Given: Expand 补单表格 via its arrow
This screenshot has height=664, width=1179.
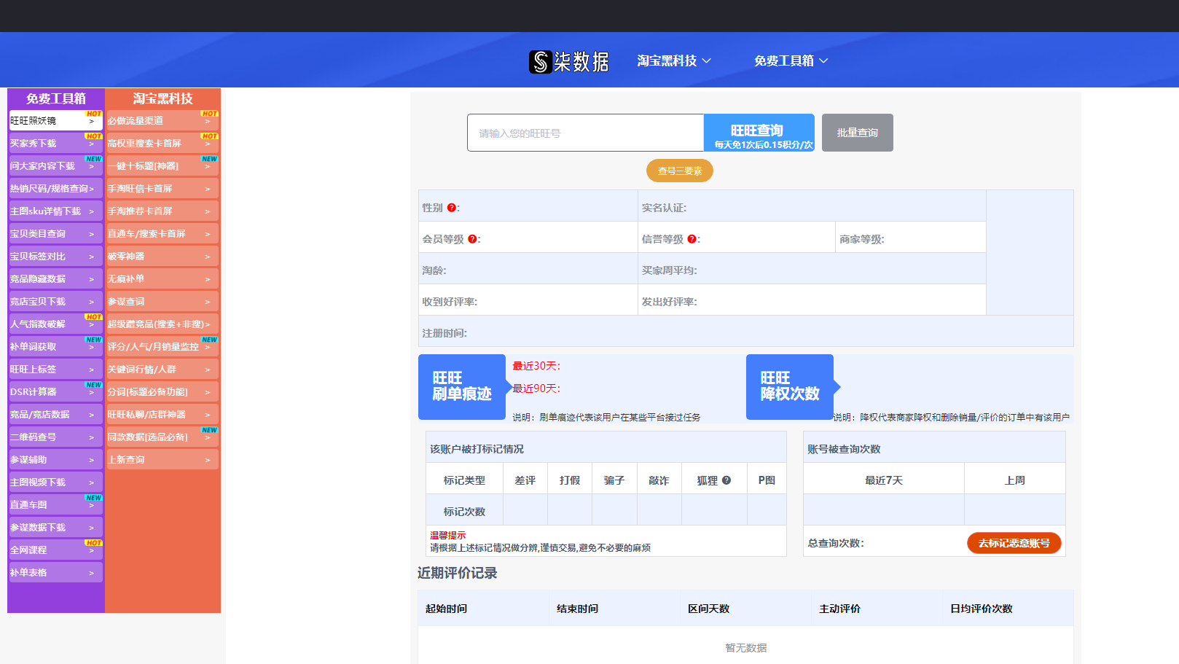Looking at the screenshot, I should pyautogui.click(x=91, y=573).
